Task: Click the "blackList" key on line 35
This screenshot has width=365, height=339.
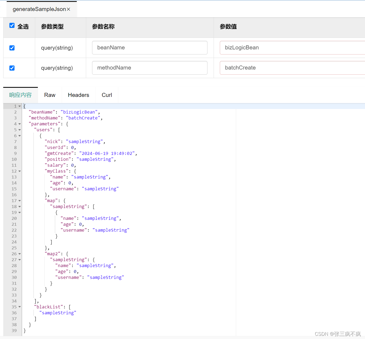Action: 49,307
